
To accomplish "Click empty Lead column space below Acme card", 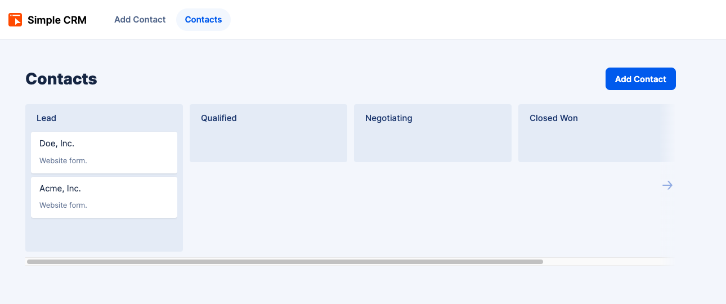I will (x=104, y=234).
